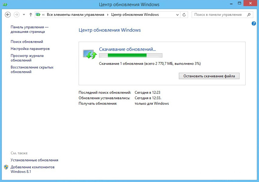Image resolution: width=259 pixels, height=182 pixels.
Task: Open 'Панель управления — домашняя страница' link
Action: pyautogui.click(x=30, y=30)
